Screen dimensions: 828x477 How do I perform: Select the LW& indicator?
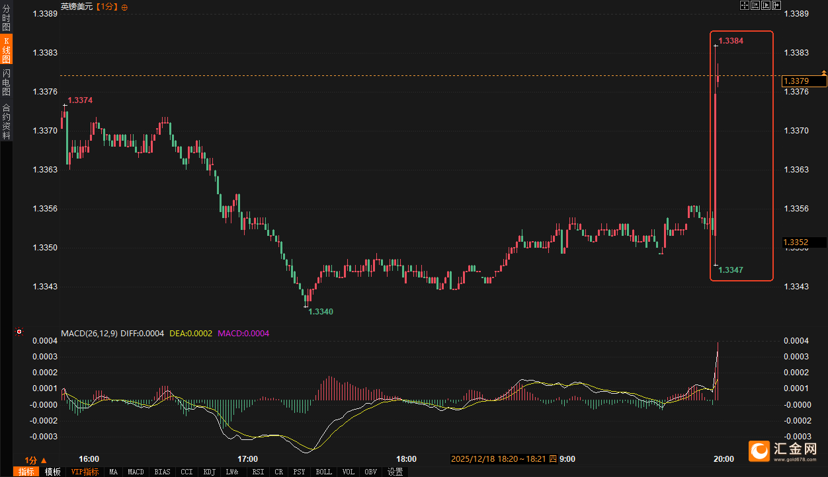232,472
